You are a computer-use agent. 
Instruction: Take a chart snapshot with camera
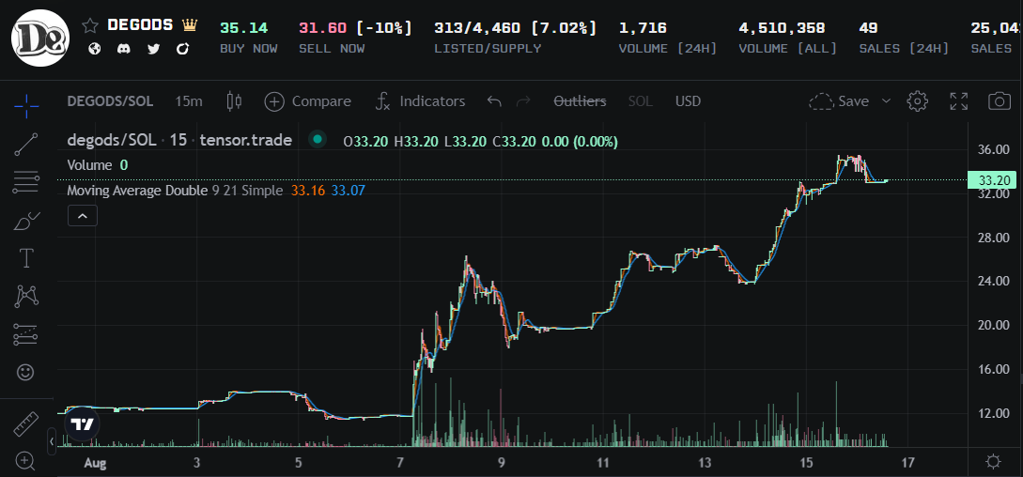pos(999,101)
